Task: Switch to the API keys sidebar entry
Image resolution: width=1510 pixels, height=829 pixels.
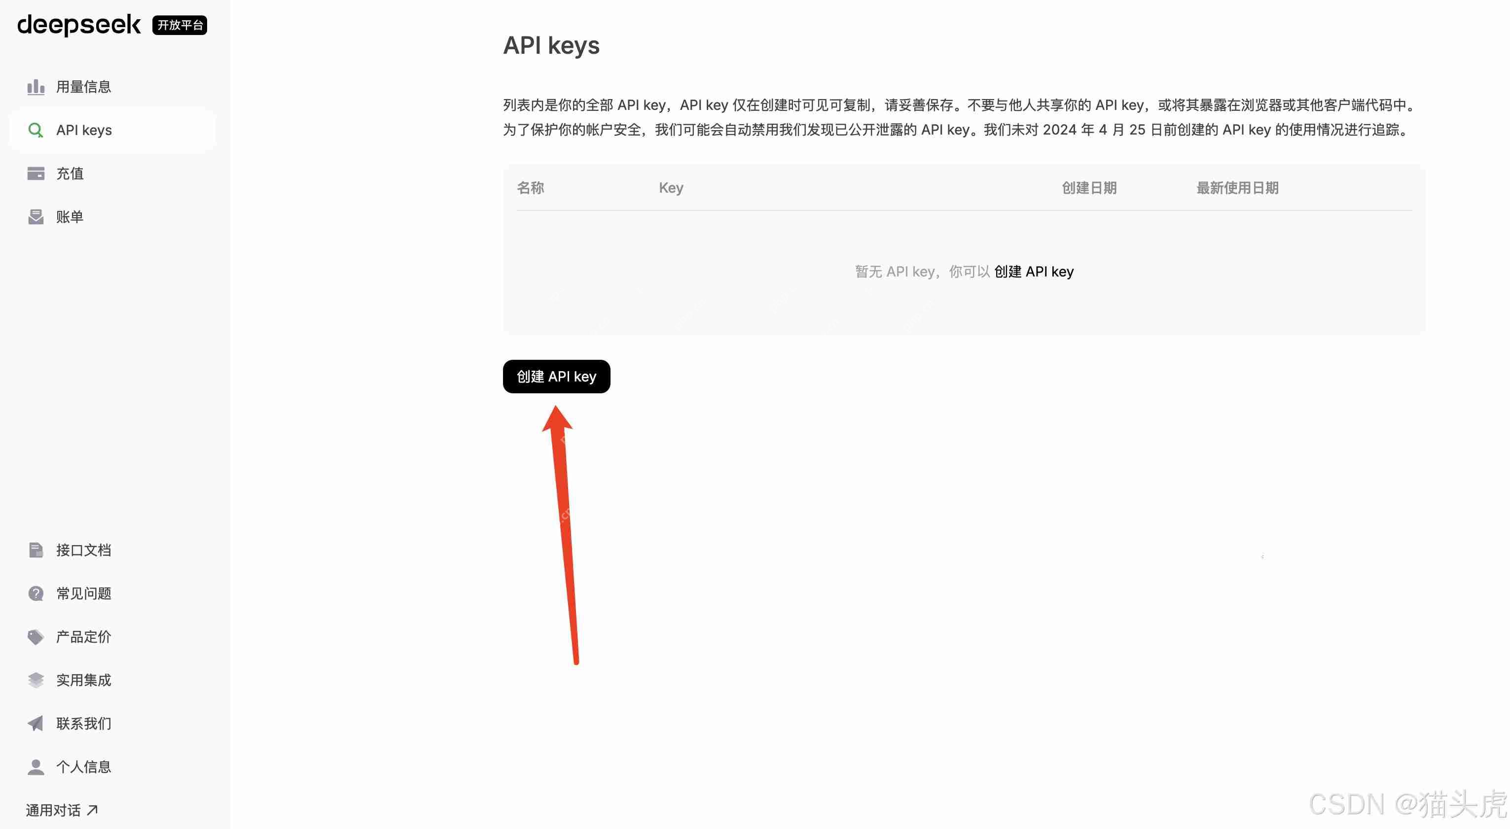Action: click(84, 130)
